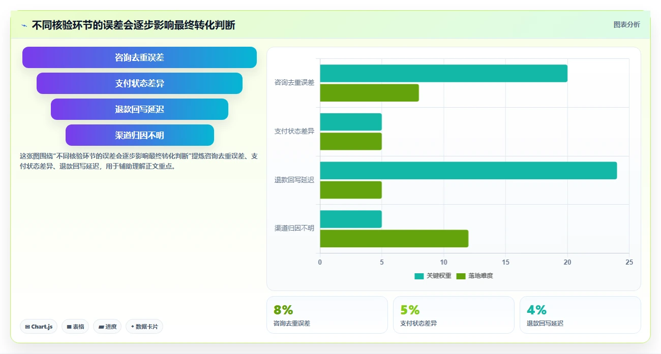This screenshot has width=661, height=354.
Task: Click the 落地难度 bar for 支付状态差异
Action: 351,141
